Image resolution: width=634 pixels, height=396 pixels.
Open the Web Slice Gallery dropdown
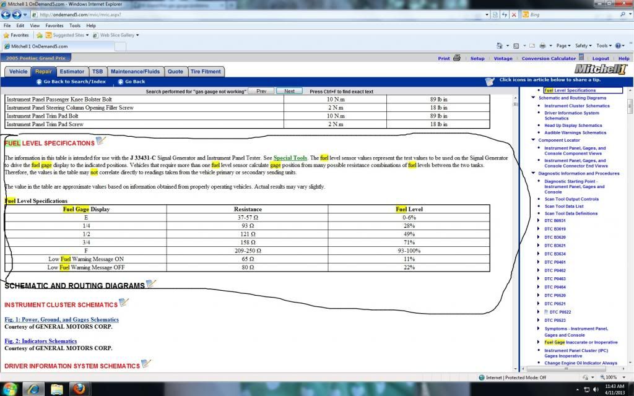click(137, 35)
